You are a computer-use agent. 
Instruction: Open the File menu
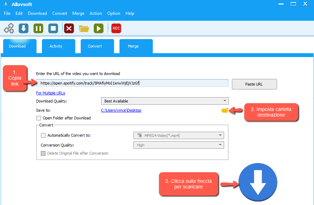[7, 13]
